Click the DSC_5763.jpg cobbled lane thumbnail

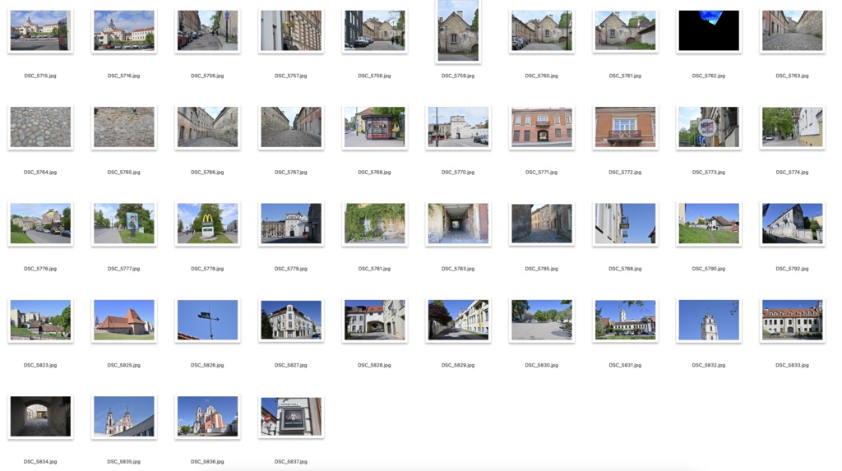[x=792, y=30]
